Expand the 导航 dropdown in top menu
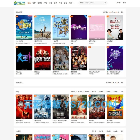The height and width of the screenshot is (140, 140). pos(71,3)
